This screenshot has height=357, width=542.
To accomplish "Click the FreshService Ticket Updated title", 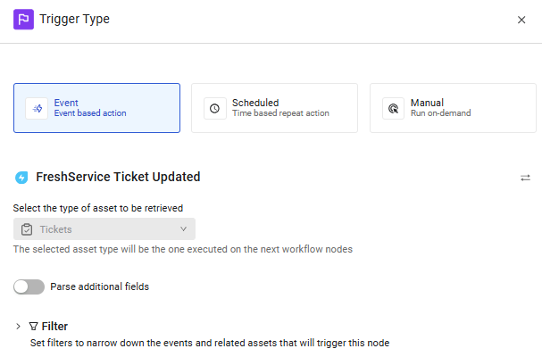I will coord(118,177).
